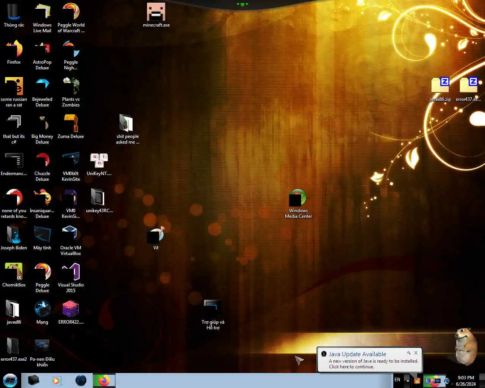Click the EN language indicator
Screen dimensions: 485x388
(x=397, y=380)
